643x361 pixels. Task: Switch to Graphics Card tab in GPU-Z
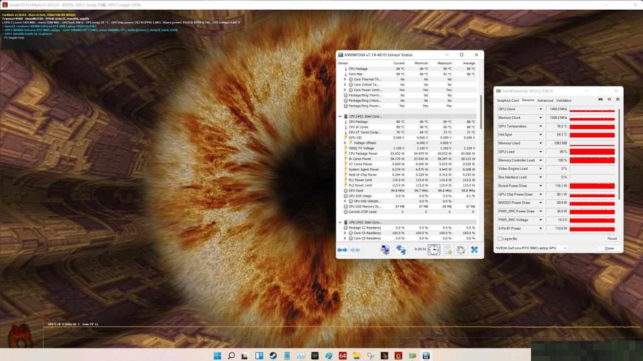508,101
